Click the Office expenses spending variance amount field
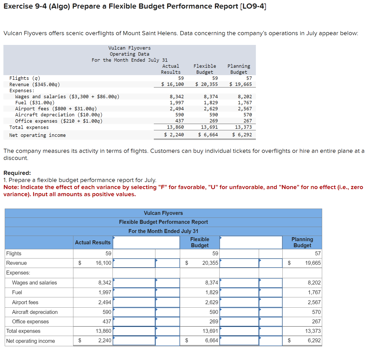 coord(134,321)
